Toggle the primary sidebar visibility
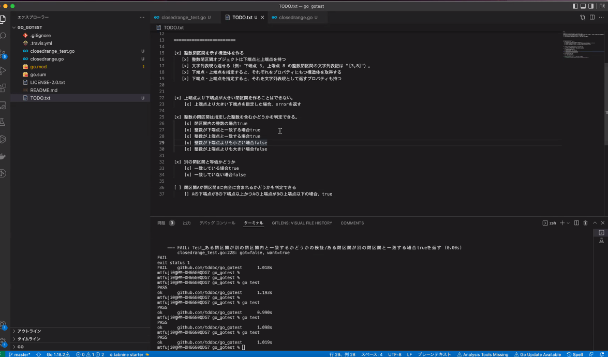This screenshot has width=608, height=357. 575,6
